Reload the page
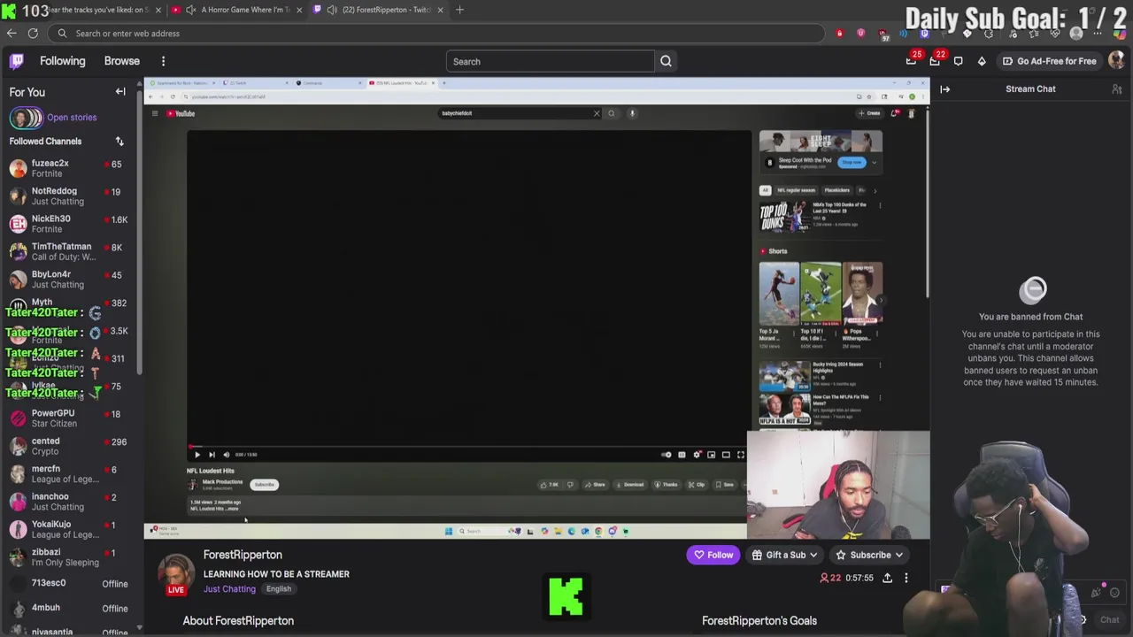Image resolution: width=1133 pixels, height=637 pixels. [33, 34]
